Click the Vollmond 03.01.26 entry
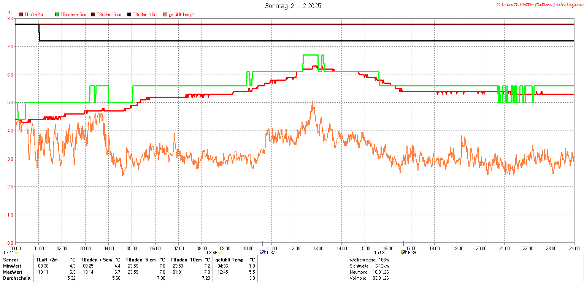This screenshot has width=584, height=282. pyautogui.click(x=369, y=278)
